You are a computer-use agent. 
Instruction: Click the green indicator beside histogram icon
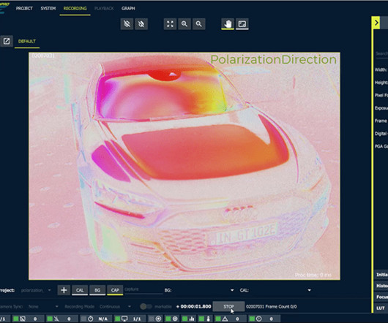point(184,319)
